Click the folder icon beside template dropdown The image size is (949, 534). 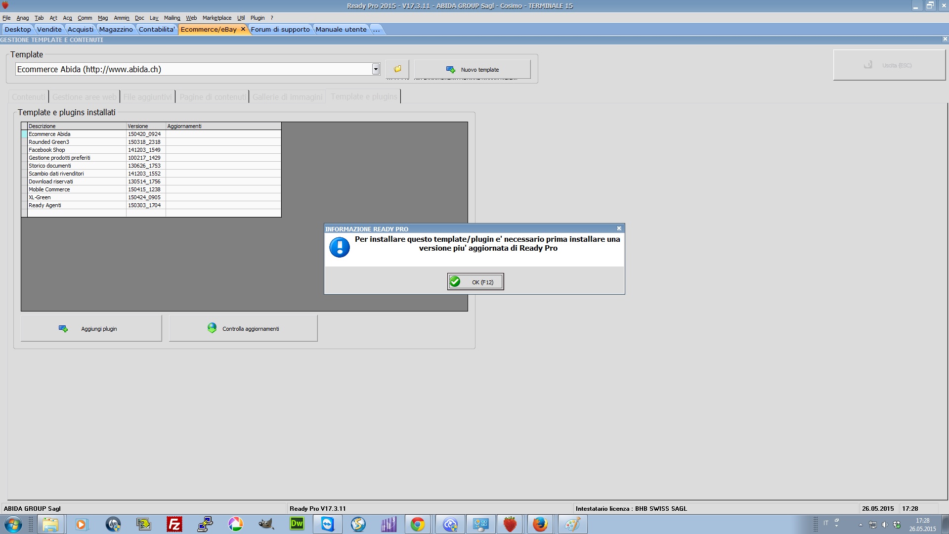coord(397,69)
